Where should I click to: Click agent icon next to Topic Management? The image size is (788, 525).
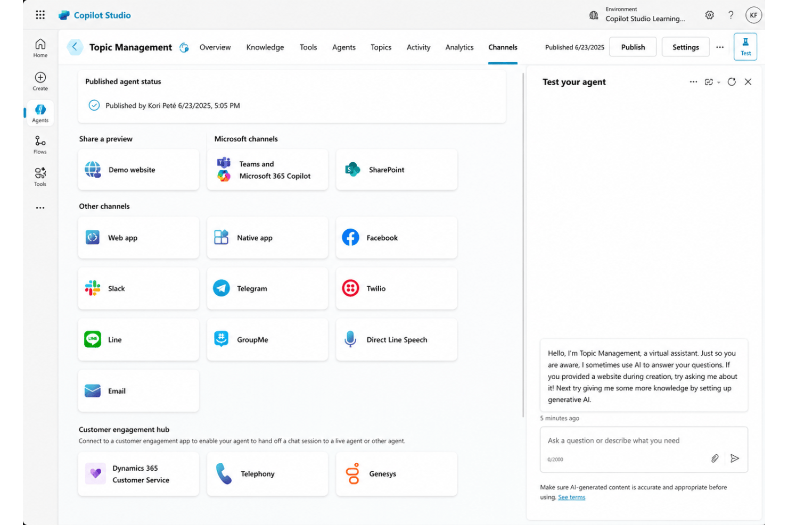(x=184, y=47)
